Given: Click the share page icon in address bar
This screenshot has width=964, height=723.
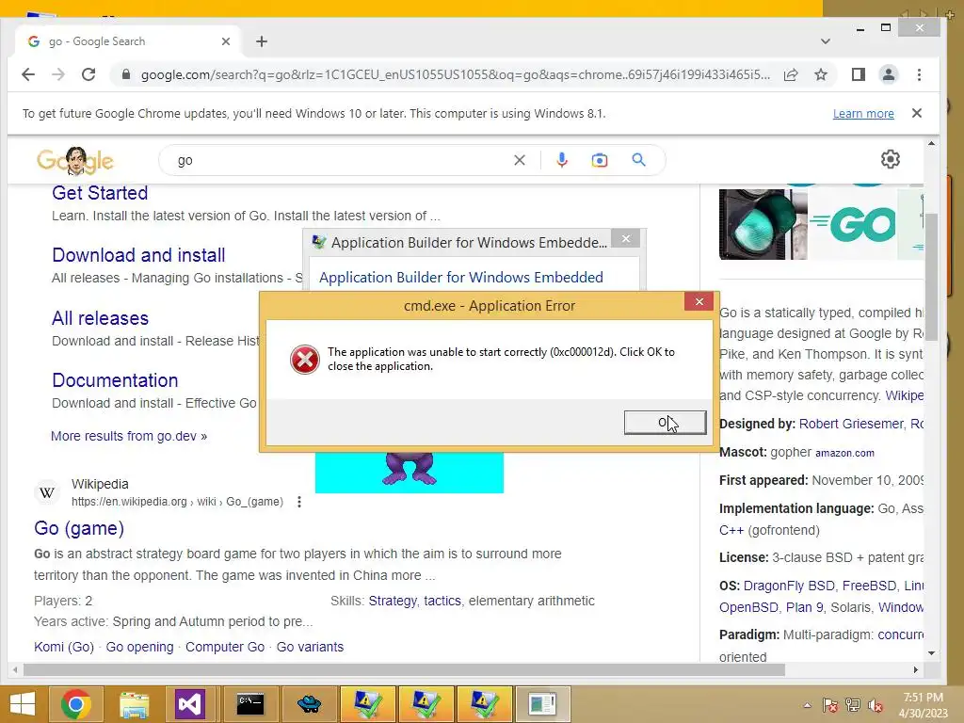Looking at the screenshot, I should (x=791, y=75).
